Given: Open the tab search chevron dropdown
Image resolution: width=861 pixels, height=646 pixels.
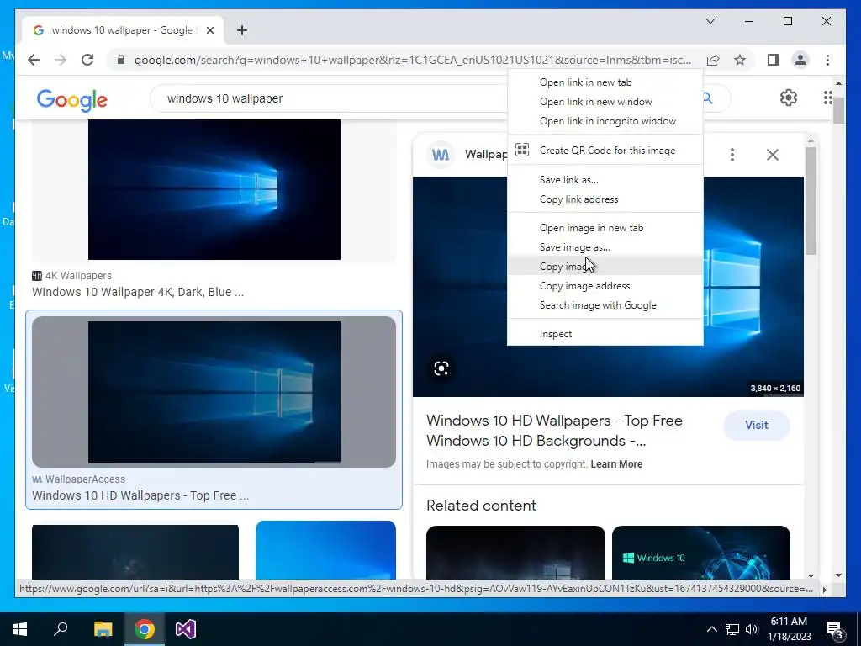Looking at the screenshot, I should pyautogui.click(x=710, y=21).
